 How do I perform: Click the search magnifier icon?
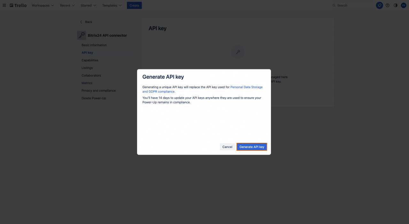coord(334,5)
